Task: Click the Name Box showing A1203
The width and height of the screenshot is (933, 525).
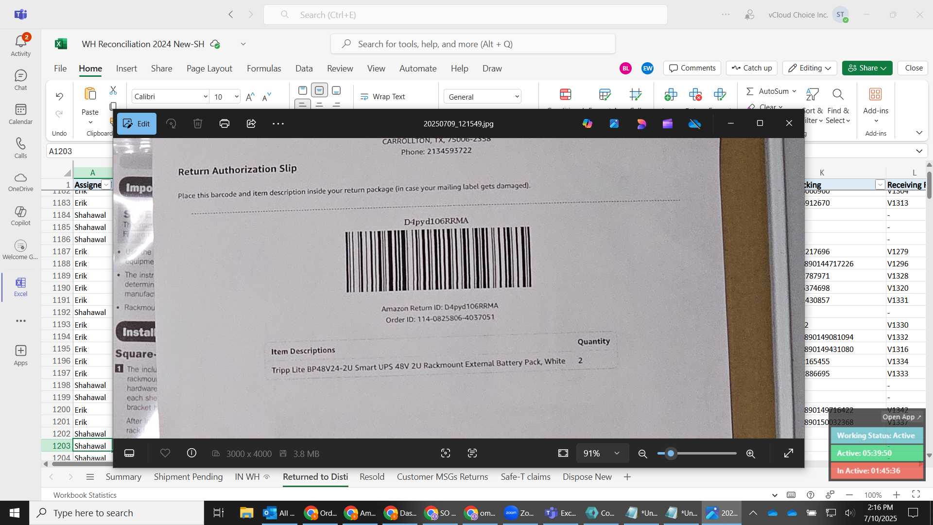Action: [x=80, y=151]
